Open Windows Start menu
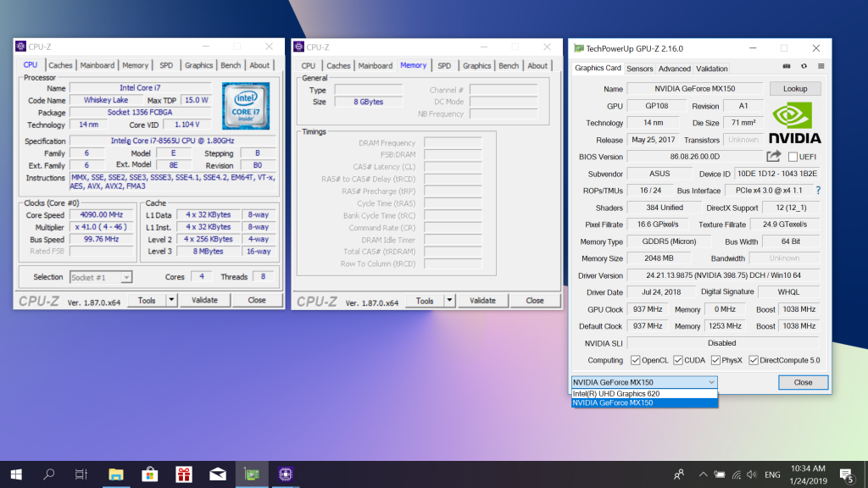The width and height of the screenshot is (868, 488). point(16,474)
